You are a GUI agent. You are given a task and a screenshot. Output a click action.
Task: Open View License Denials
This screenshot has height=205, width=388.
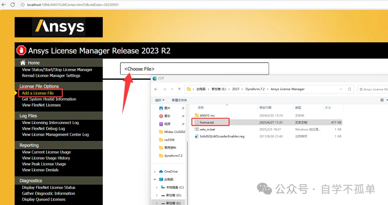pos(40,170)
